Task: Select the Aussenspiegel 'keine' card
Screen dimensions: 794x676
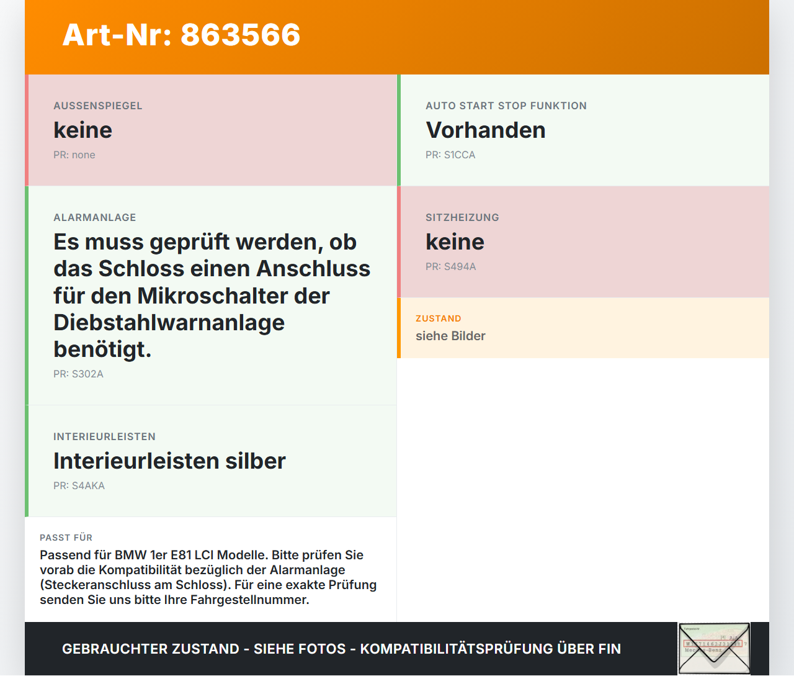Action: [211, 130]
